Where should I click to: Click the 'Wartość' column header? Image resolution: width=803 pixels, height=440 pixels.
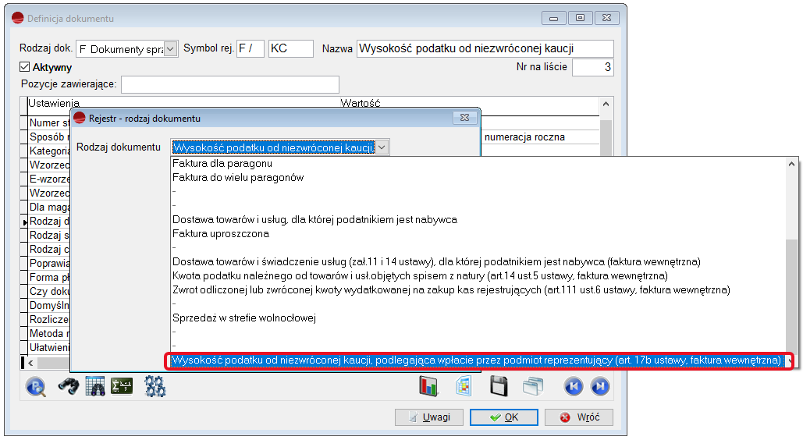pos(361,103)
